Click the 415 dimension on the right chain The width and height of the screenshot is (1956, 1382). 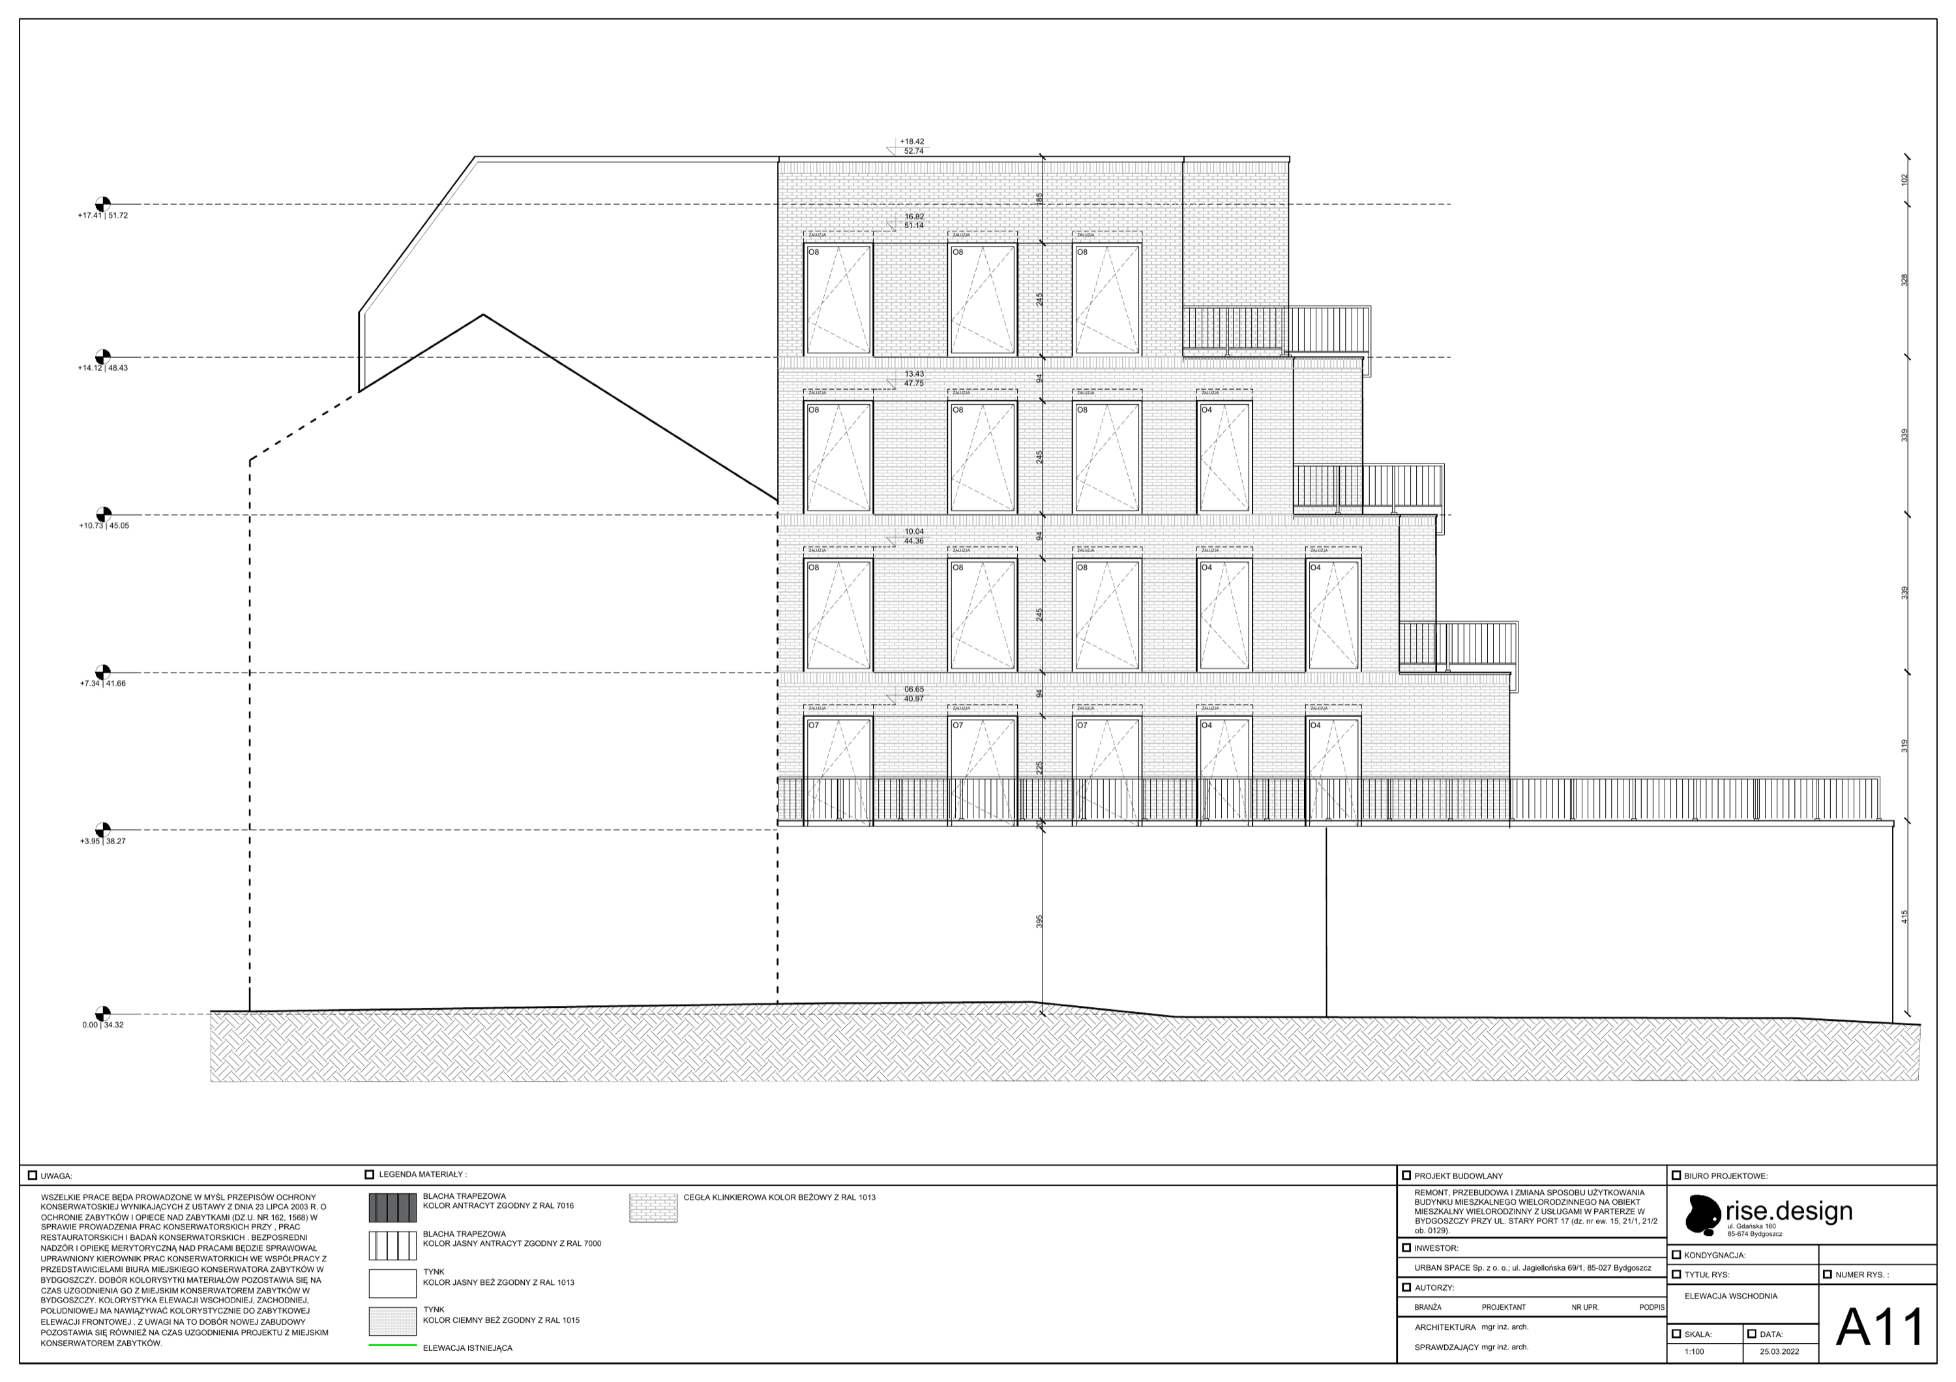(x=1904, y=917)
